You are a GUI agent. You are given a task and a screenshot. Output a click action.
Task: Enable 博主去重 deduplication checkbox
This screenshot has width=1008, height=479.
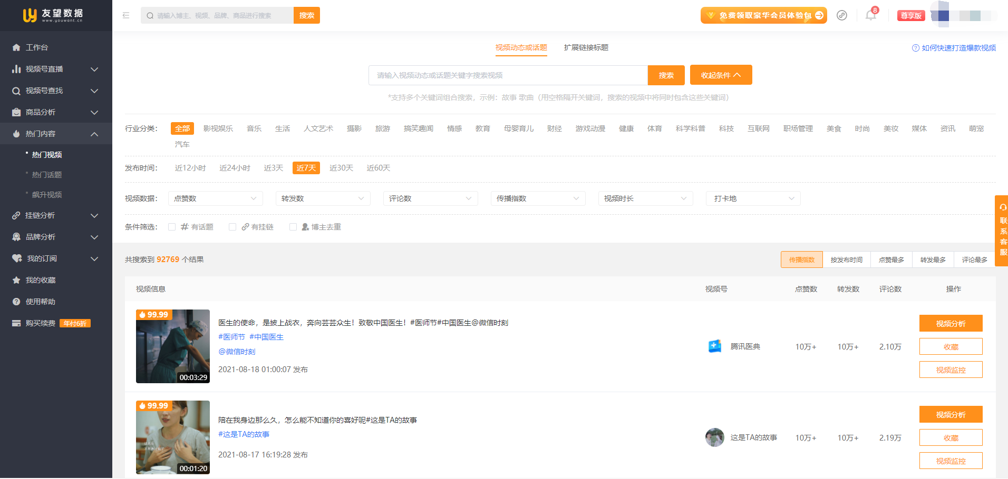pyautogui.click(x=293, y=226)
